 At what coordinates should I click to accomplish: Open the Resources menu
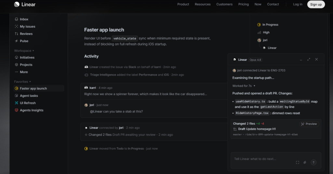(203, 4)
